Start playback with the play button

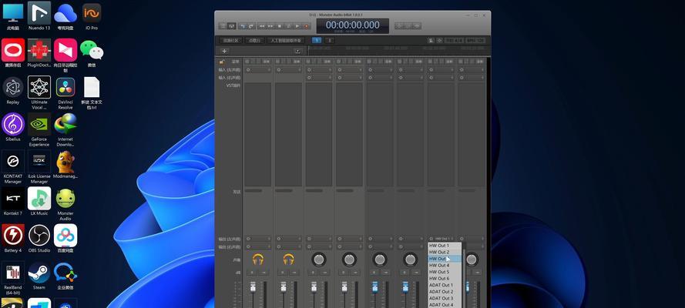tap(297, 26)
